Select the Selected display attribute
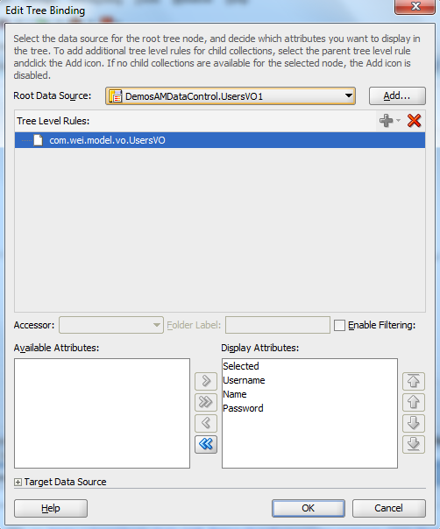This screenshot has width=440, height=529. tap(241, 366)
